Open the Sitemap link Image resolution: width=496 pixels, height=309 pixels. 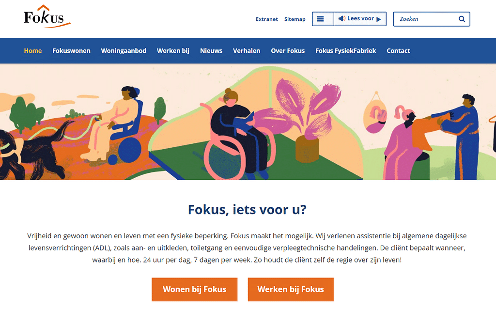(x=295, y=19)
